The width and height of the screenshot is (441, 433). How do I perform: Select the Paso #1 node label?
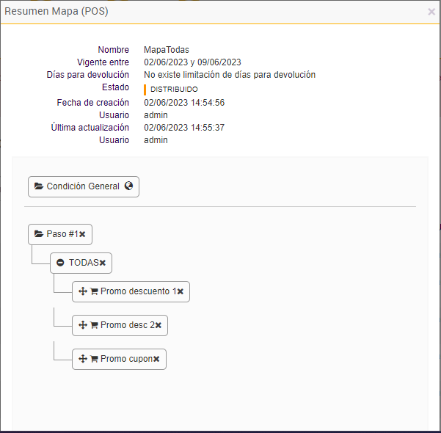tap(62, 234)
